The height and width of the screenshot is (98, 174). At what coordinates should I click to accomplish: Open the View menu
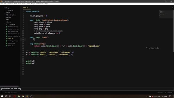pos(20,4)
